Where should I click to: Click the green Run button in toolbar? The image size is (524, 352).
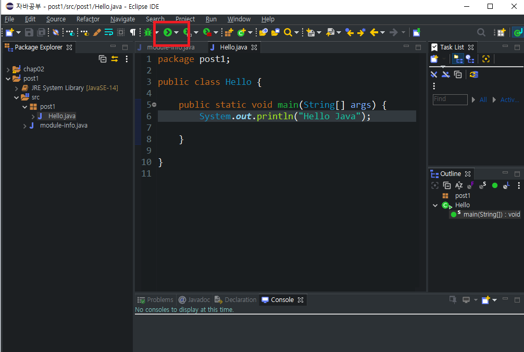point(168,32)
